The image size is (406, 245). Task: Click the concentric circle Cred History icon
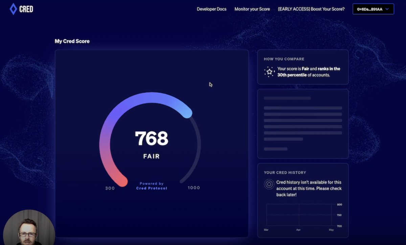pyautogui.click(x=269, y=184)
